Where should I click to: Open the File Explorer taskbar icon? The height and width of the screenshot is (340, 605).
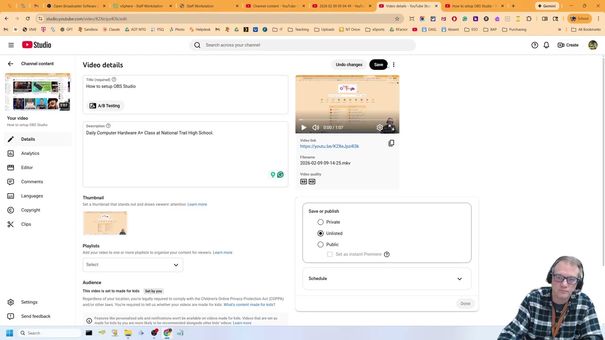pos(128,333)
